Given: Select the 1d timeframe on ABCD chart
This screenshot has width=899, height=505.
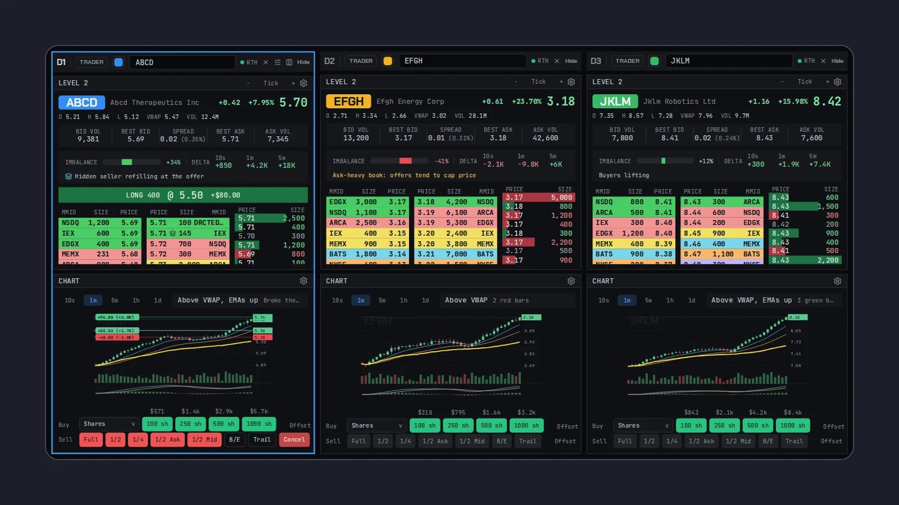Looking at the screenshot, I should point(158,300).
